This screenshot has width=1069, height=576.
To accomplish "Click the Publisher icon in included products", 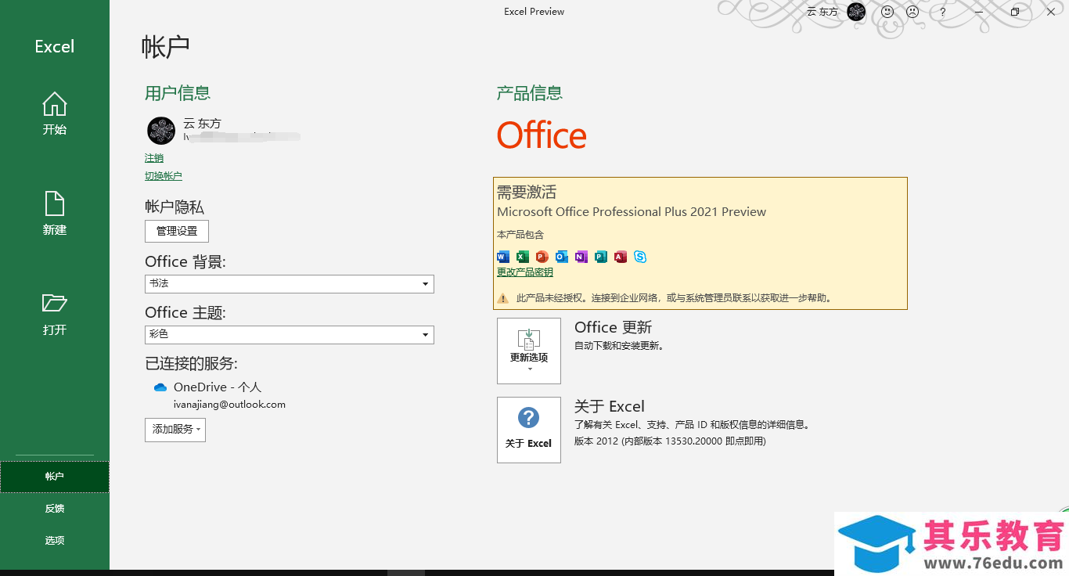I will 601,257.
